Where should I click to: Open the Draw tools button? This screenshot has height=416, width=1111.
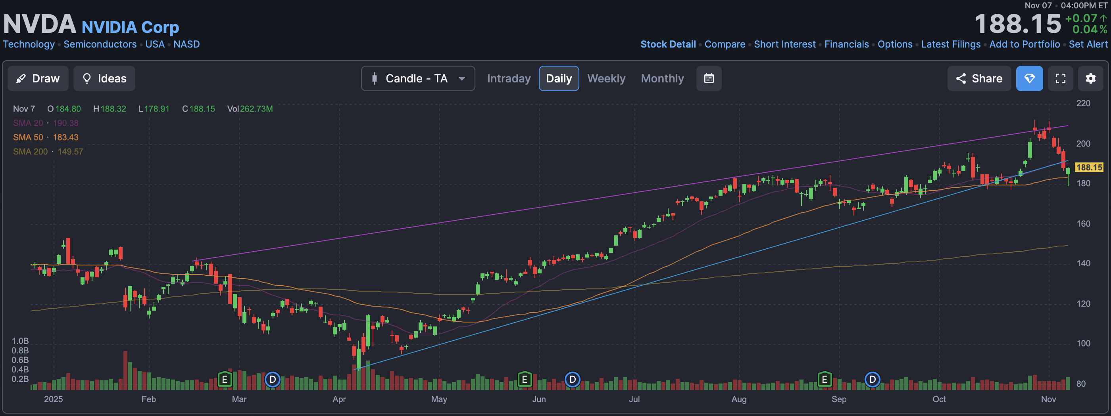pos(38,78)
